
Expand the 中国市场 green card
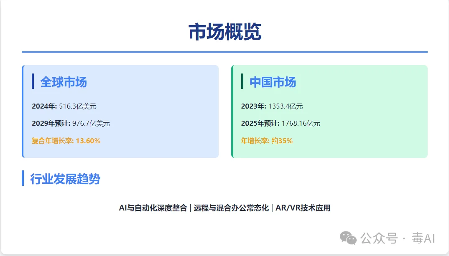click(329, 112)
